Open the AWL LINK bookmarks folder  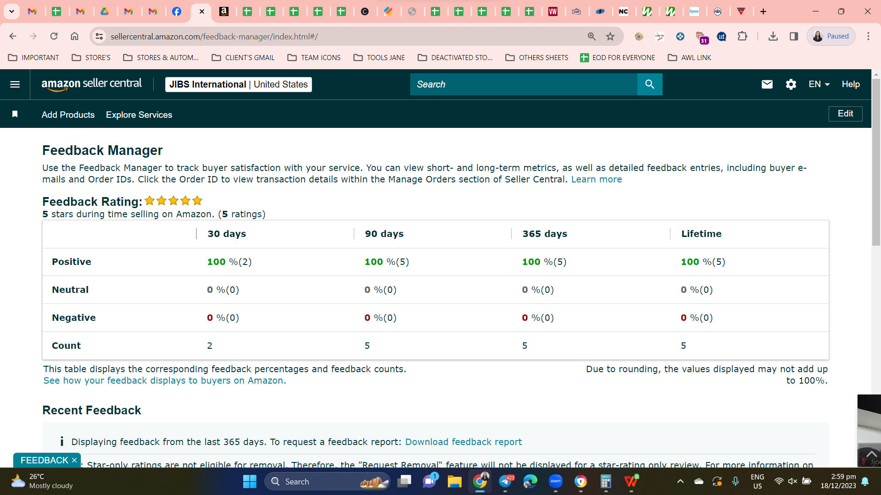click(x=690, y=57)
